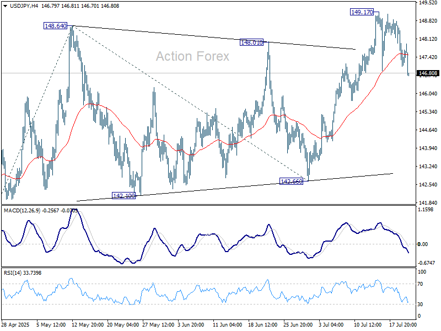Click the 142.660 support label
Image resolution: width=441 pixels, height=331 pixels.
click(x=292, y=179)
